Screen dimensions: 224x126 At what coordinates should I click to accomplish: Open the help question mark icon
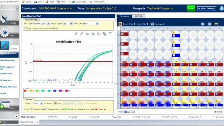coord(221,8)
